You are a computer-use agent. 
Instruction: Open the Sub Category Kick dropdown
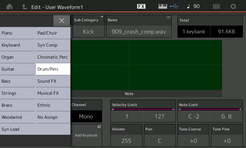(x=89, y=31)
